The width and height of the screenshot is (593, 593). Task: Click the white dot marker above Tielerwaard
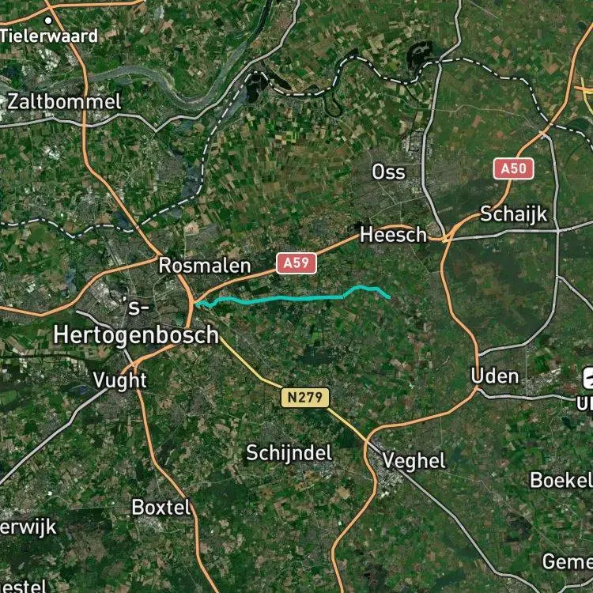click(x=48, y=21)
